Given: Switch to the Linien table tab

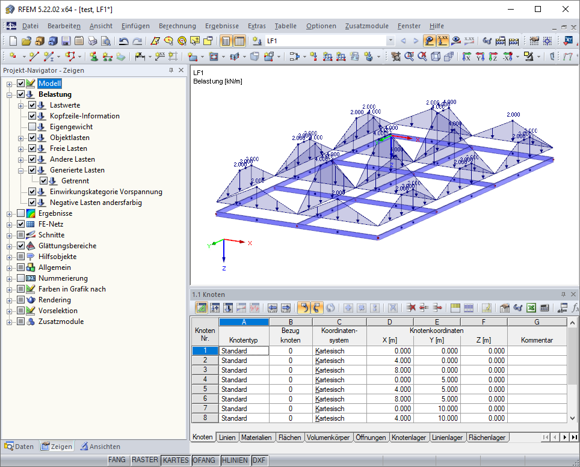Looking at the screenshot, I should coord(227,438).
